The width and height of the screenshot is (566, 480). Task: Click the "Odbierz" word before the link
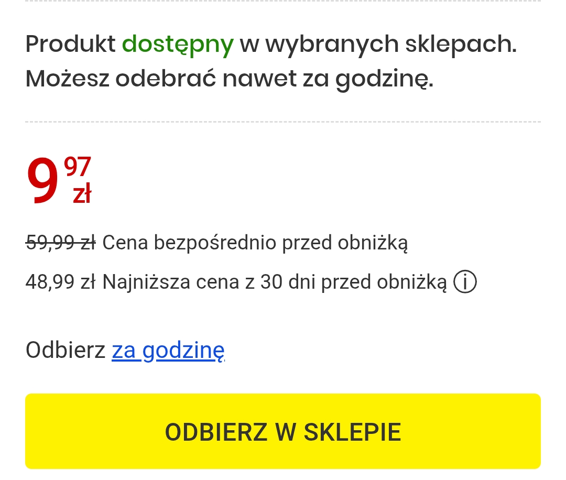66,350
